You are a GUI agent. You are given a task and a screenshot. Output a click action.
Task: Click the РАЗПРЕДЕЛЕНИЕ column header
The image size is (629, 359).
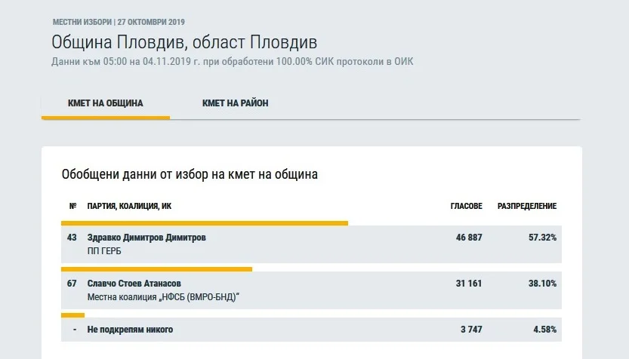(x=527, y=206)
